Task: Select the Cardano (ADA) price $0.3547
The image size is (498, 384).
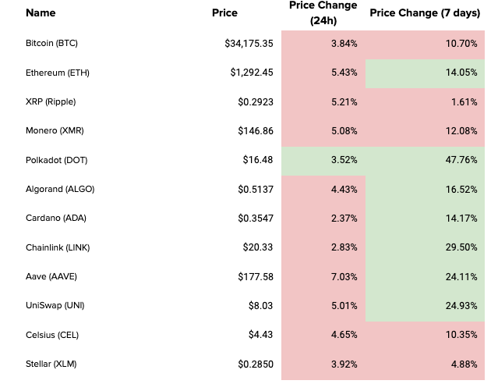Action: pos(256,219)
